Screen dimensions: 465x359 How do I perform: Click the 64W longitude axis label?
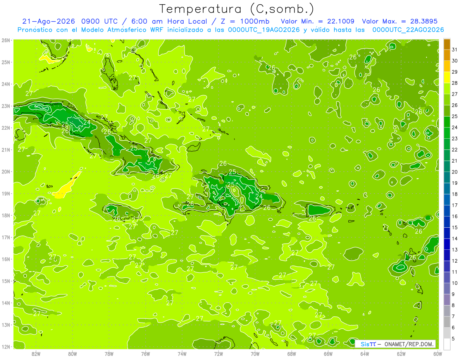point(365,354)
